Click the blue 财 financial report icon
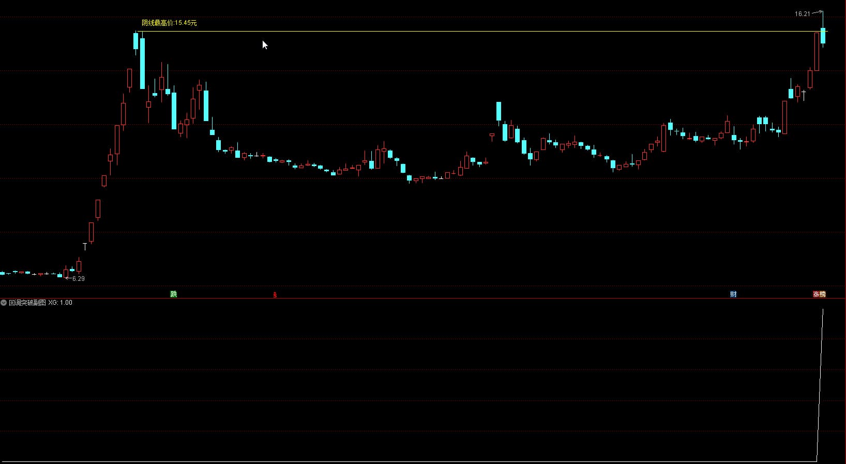 click(733, 294)
